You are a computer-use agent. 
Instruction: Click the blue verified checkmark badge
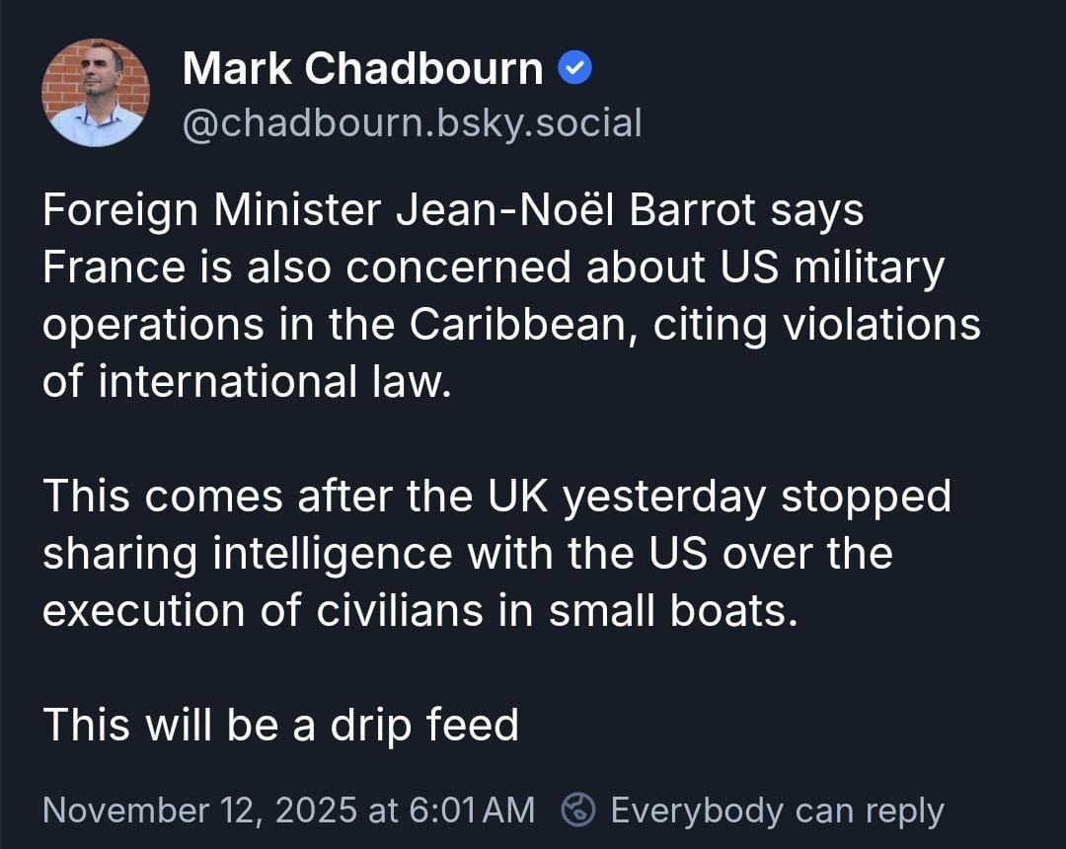575,69
